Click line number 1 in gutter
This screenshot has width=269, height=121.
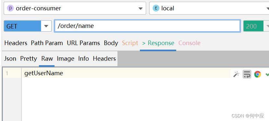[7, 73]
